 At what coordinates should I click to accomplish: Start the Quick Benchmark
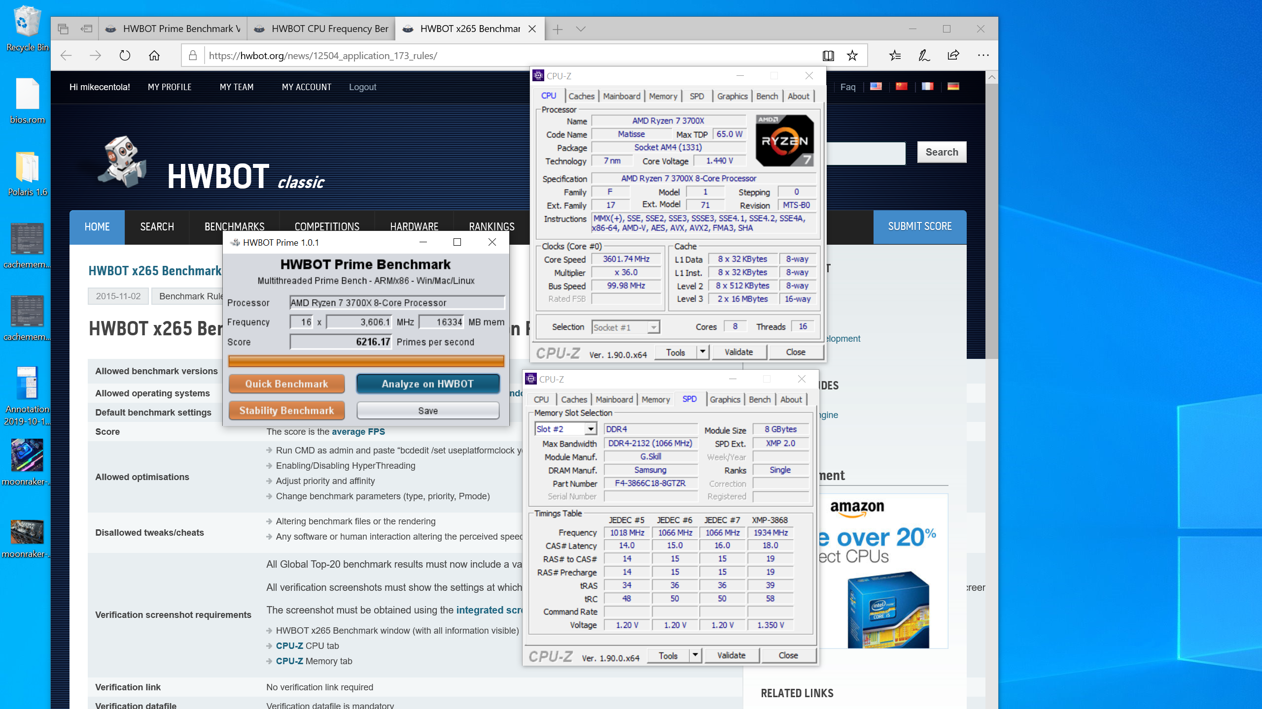[286, 384]
